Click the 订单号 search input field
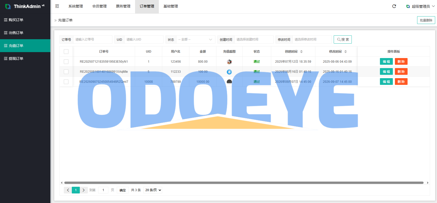This screenshot has width=437, height=203. pyautogui.click(x=93, y=39)
